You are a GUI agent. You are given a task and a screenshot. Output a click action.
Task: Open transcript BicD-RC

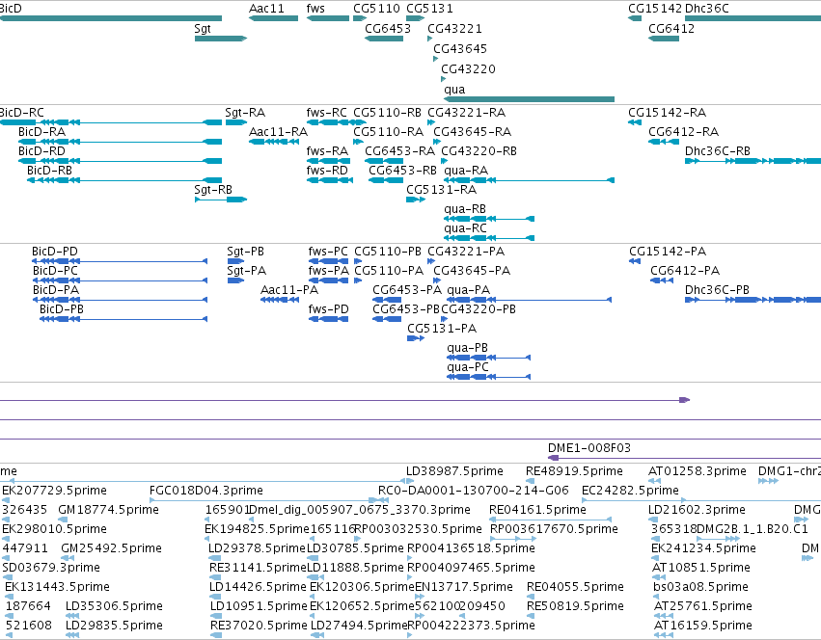pos(21,113)
